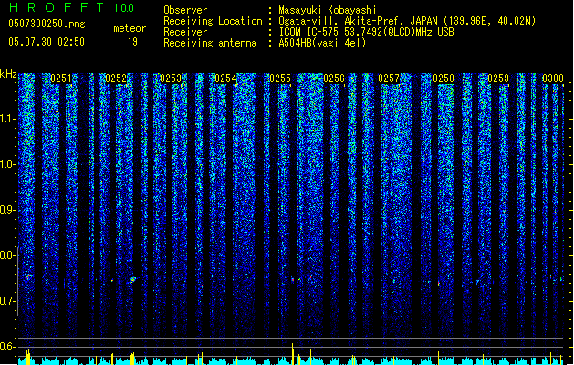
Task: Click the HROFFT 1.0.0 title text
Action: [x=72, y=7]
